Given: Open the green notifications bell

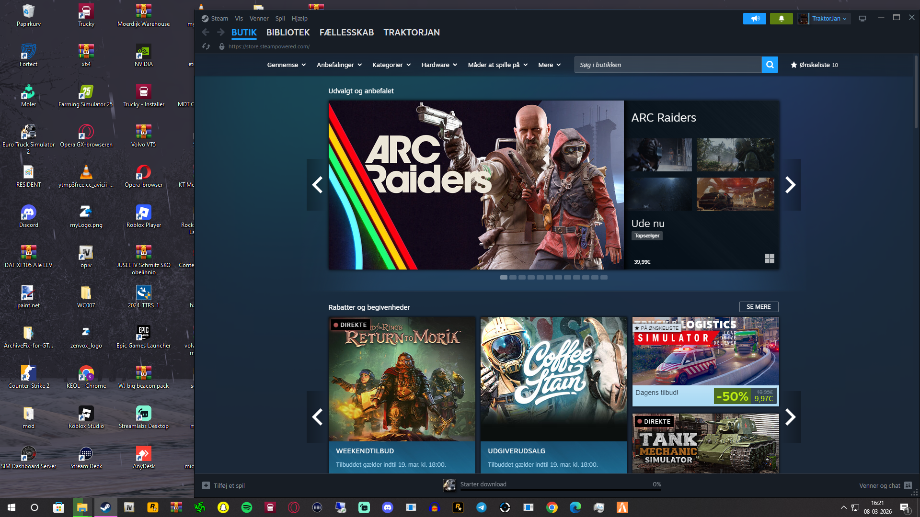Looking at the screenshot, I should [781, 19].
